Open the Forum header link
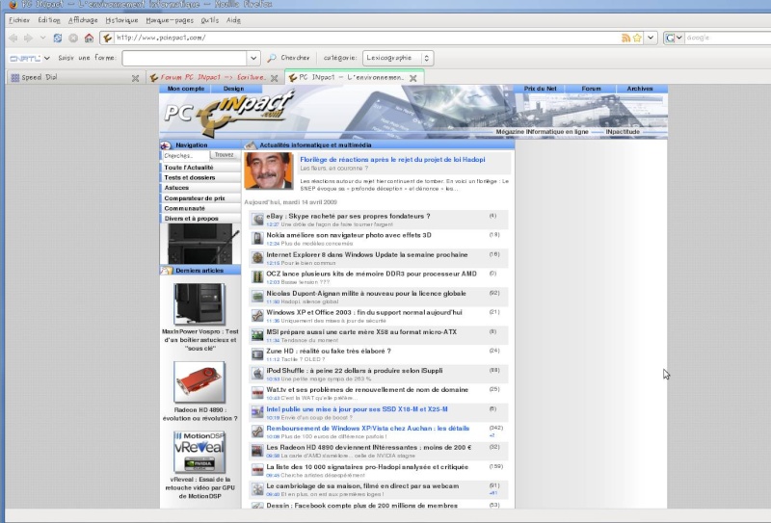 click(x=591, y=89)
